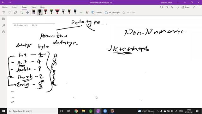Image resolution: width=202 pixels, height=114 pixels.
Task: Open the active black pen's options arrow
Action: (41, 14)
